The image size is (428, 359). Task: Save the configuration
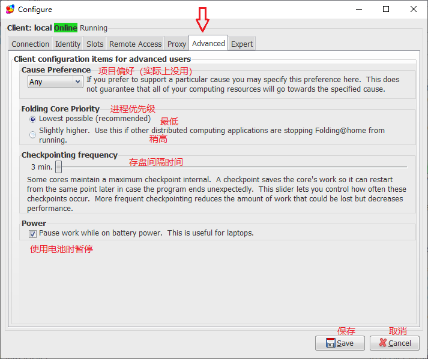340,343
